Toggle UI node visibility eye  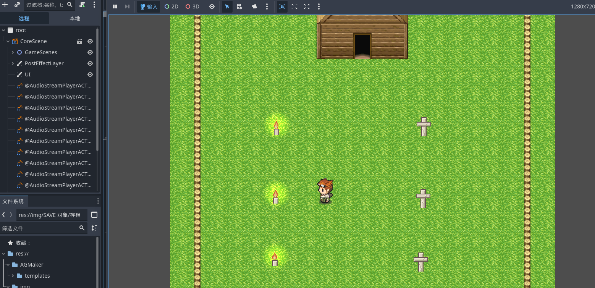[90, 74]
